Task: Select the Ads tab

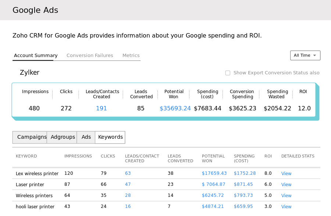Action: click(86, 137)
